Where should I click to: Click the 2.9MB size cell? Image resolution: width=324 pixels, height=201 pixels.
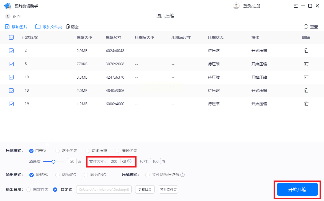pyautogui.click(x=82, y=51)
